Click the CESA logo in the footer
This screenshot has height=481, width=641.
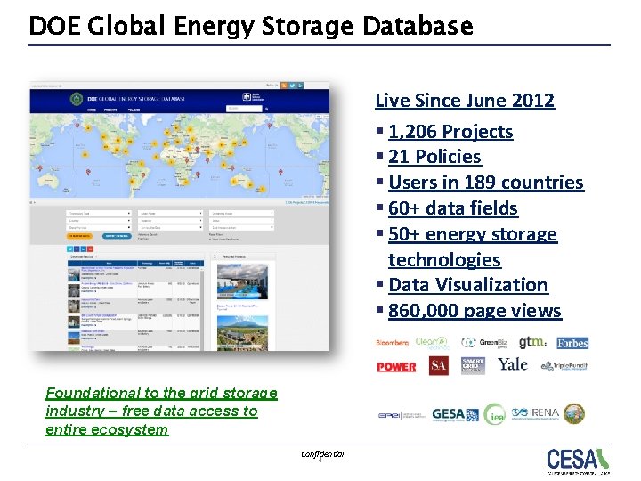pyautogui.click(x=578, y=461)
